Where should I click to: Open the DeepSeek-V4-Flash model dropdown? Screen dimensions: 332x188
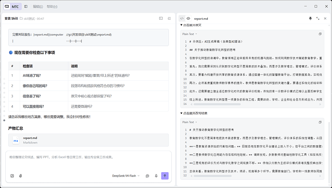[126, 175]
